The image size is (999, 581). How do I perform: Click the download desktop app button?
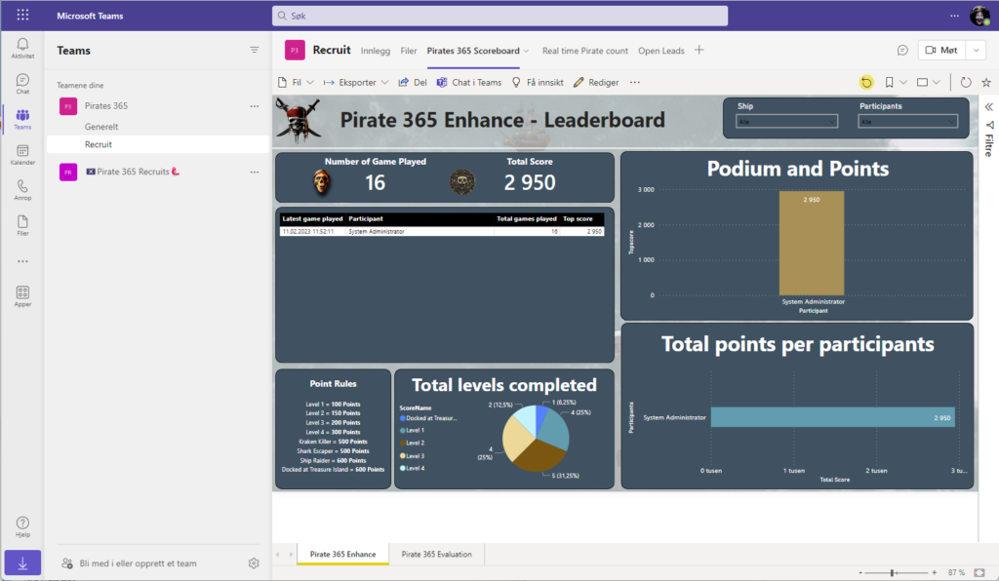22,563
